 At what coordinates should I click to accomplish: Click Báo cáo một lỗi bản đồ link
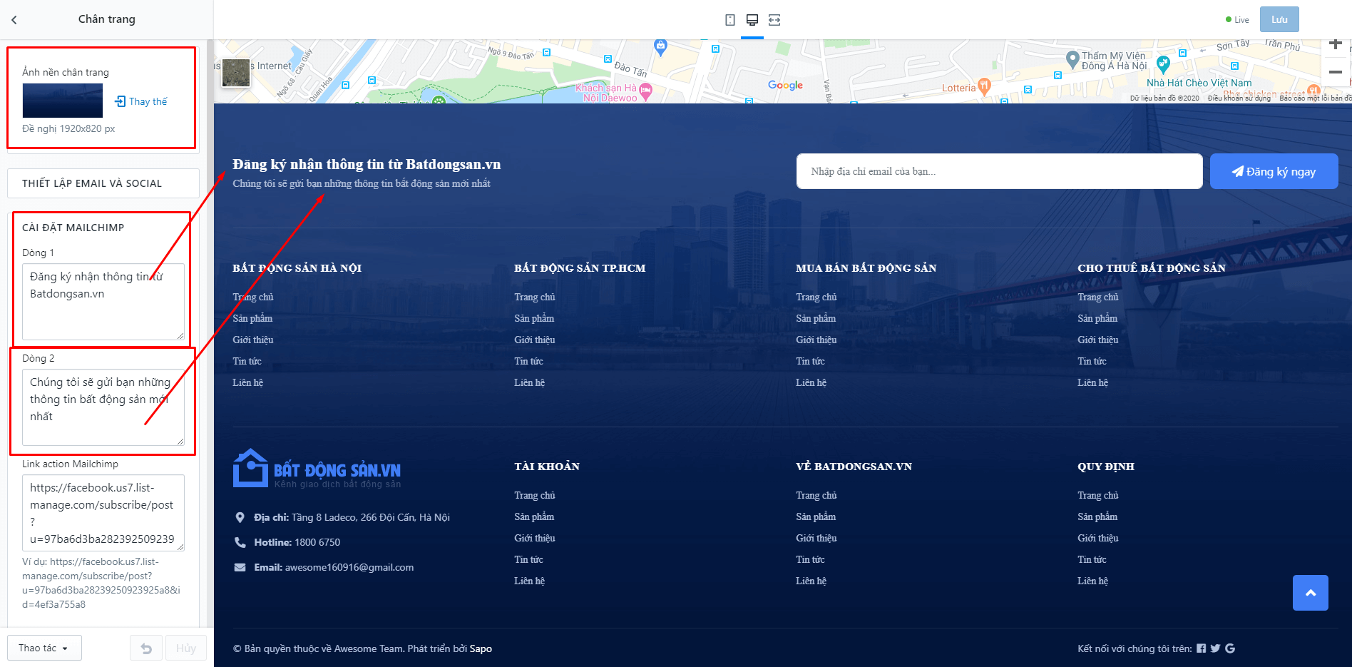tap(1315, 98)
